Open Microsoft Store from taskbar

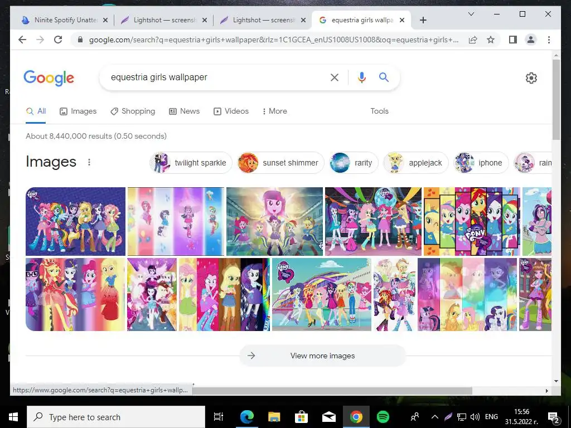click(x=301, y=417)
